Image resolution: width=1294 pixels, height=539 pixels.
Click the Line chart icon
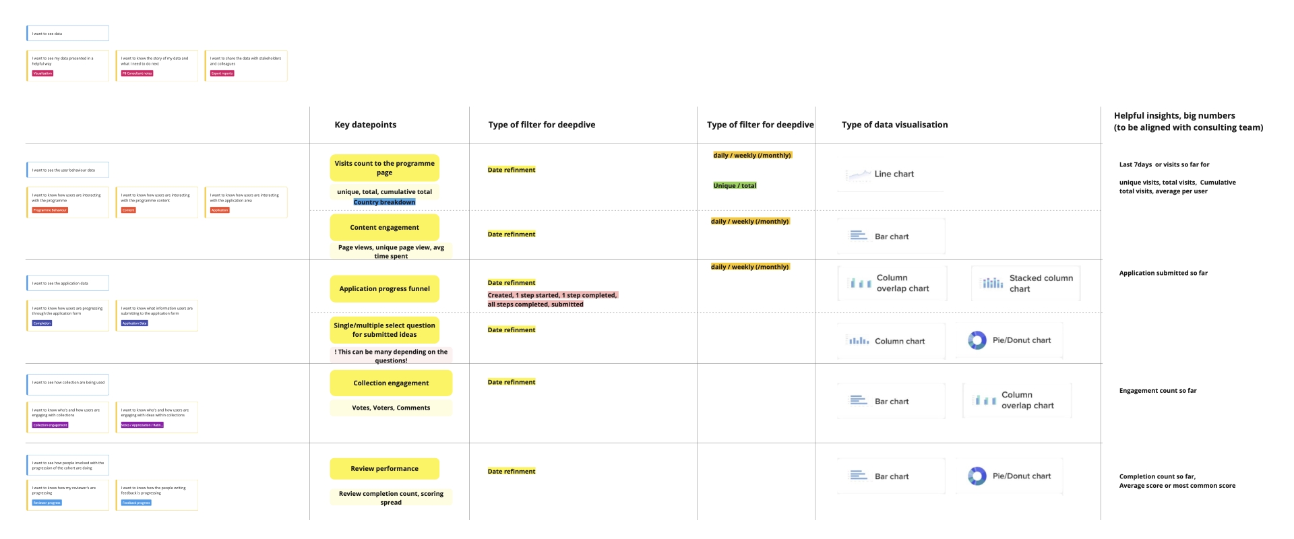click(859, 175)
